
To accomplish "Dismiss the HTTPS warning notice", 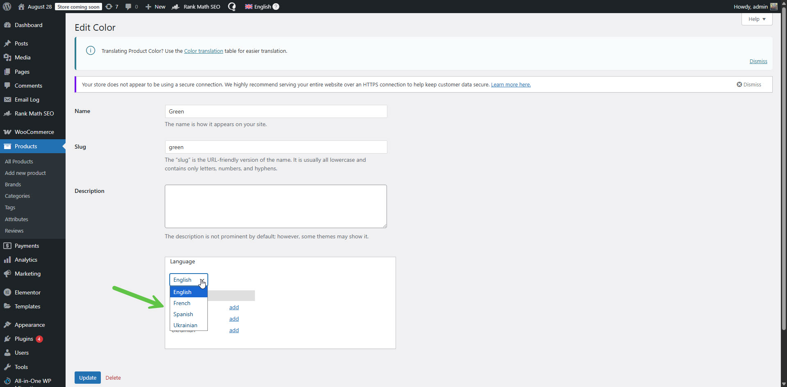I will coord(749,84).
